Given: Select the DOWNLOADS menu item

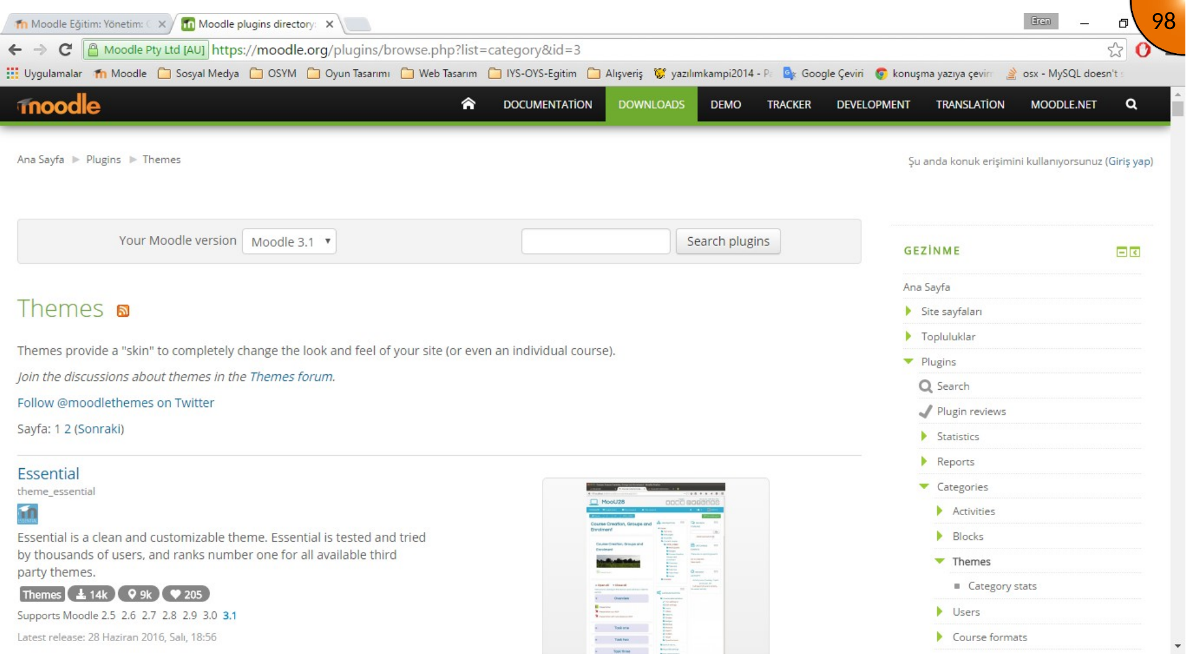Looking at the screenshot, I should [651, 104].
